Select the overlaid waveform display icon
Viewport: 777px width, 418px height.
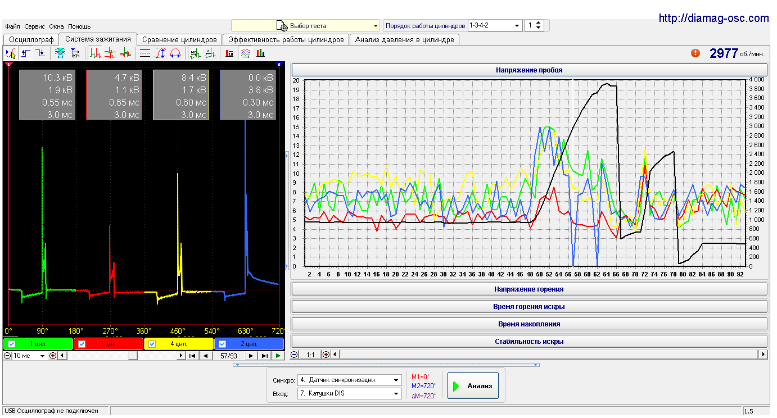pos(125,53)
